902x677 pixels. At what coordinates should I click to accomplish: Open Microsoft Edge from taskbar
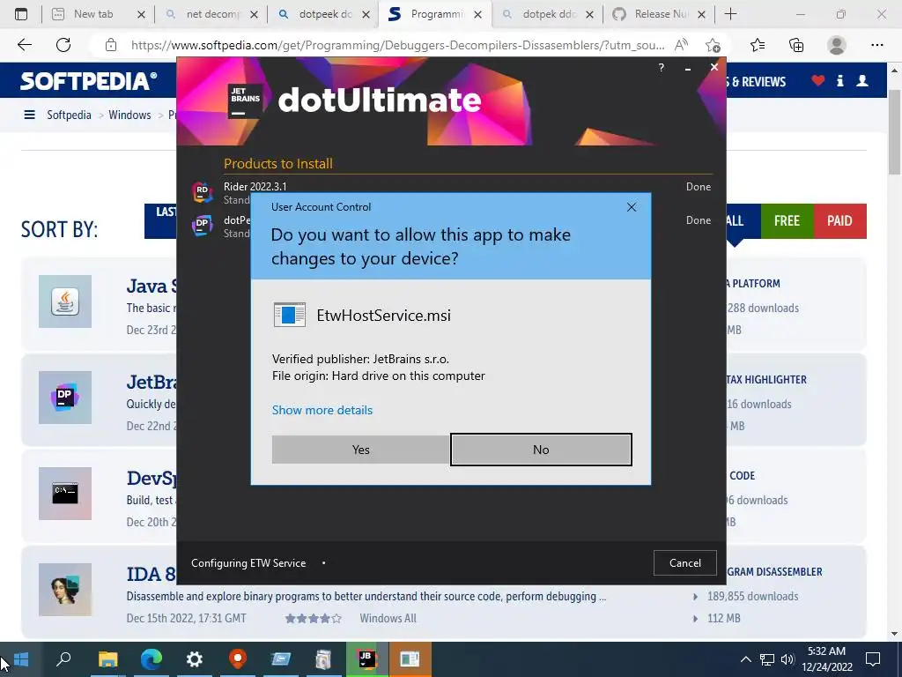point(152,659)
